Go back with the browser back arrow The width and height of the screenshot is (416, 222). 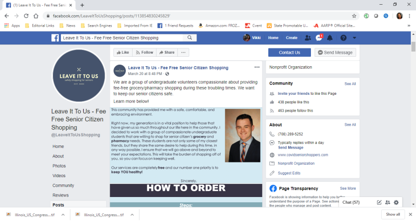7,16
